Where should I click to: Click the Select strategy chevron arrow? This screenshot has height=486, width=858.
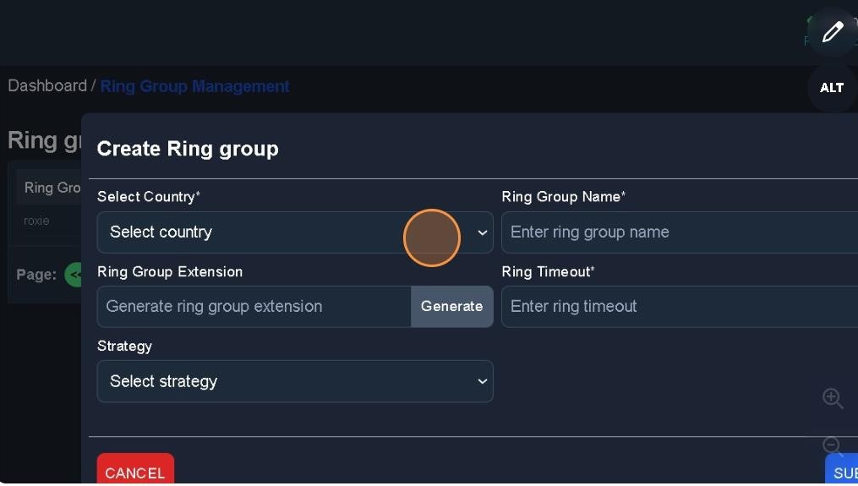point(483,381)
